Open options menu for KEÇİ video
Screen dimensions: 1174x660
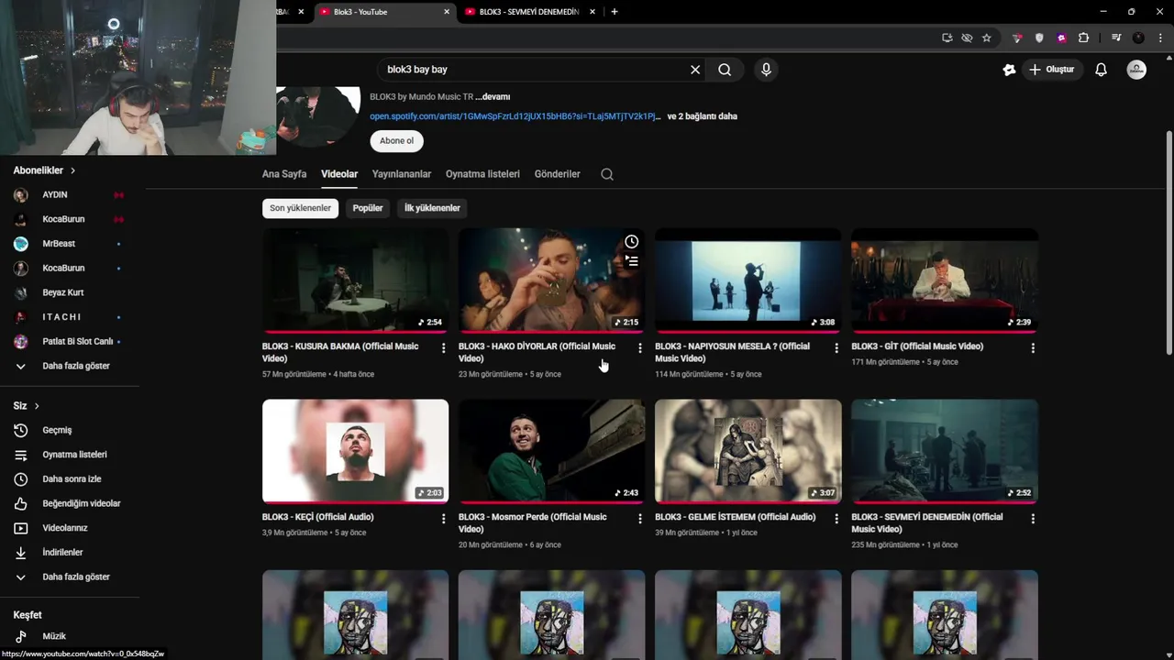[x=444, y=519]
